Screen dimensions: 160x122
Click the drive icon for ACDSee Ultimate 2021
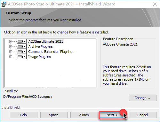pyautogui.click(x=20, y=41)
